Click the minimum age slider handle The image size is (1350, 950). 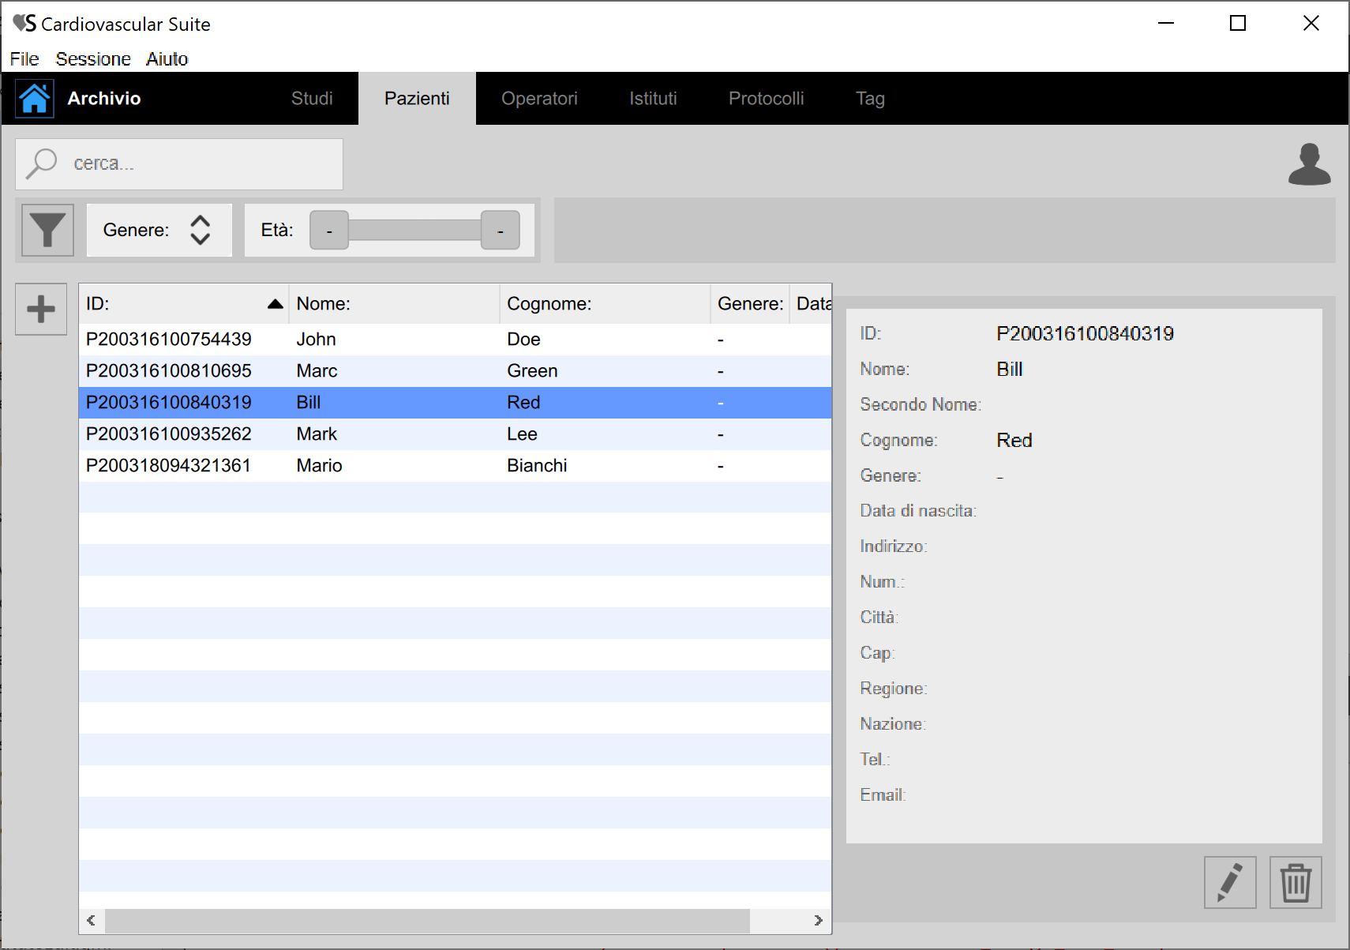point(329,231)
